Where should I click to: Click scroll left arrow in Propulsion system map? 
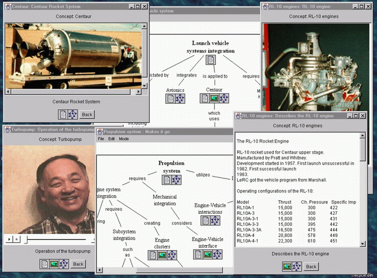tap(100, 270)
